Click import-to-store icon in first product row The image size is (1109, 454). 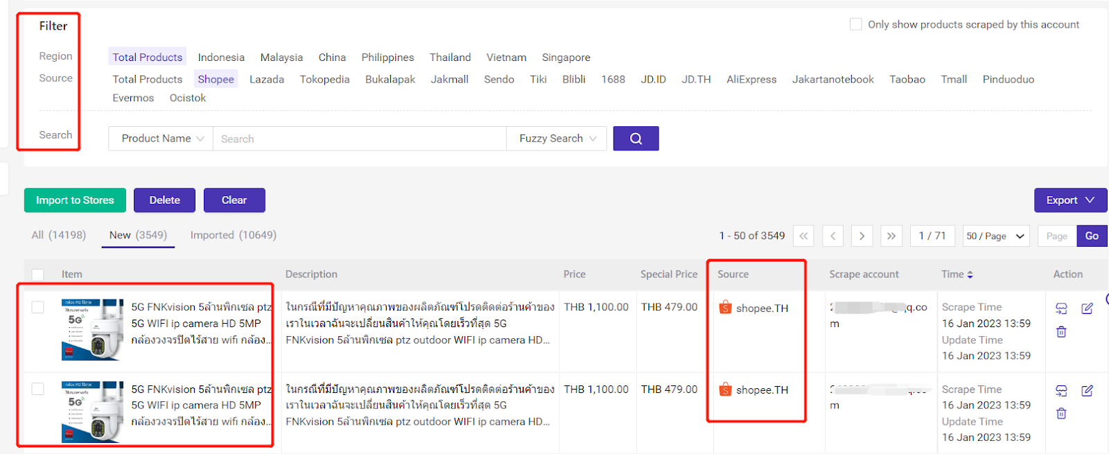(1061, 308)
